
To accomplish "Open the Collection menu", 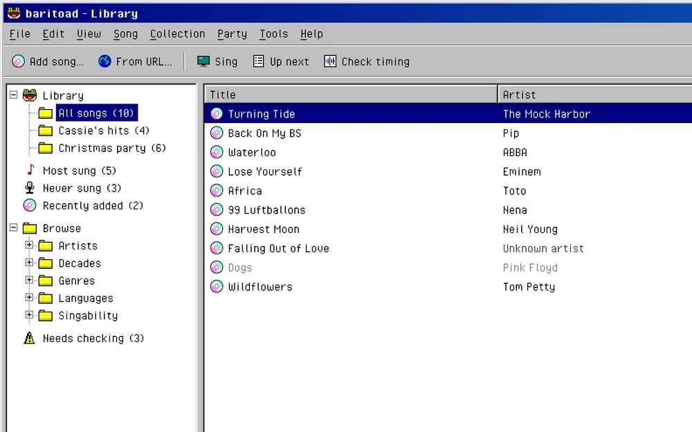I will coord(177,34).
